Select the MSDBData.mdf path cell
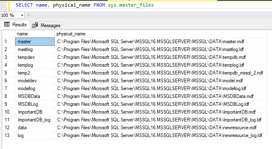 click(x=161, y=96)
